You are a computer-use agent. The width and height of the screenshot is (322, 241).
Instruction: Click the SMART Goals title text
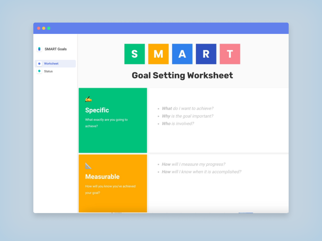tap(55, 49)
